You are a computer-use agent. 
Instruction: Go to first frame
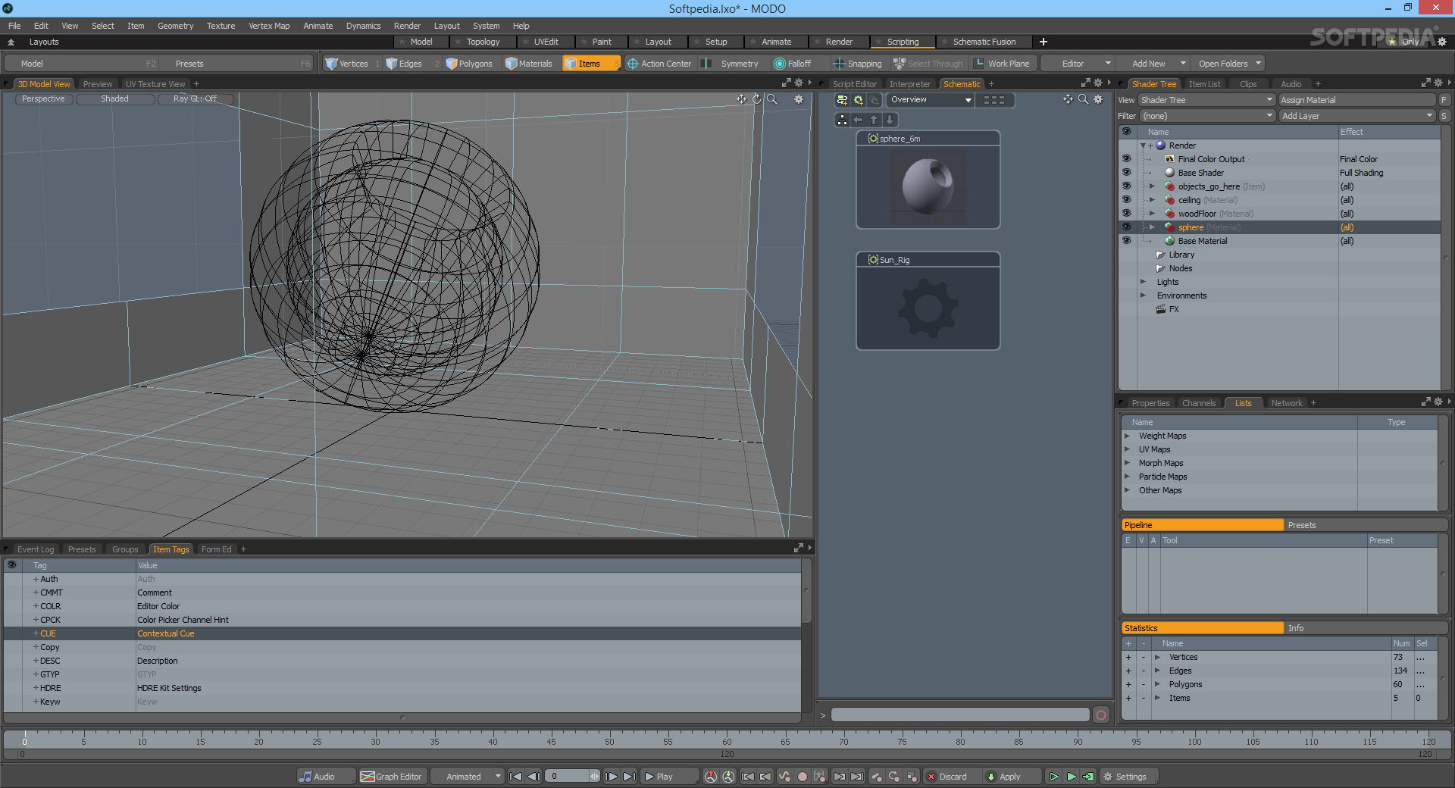(515, 777)
